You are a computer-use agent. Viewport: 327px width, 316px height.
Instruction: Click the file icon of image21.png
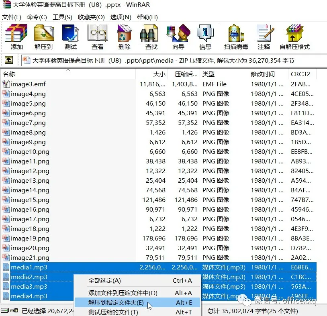[x=6, y=257]
